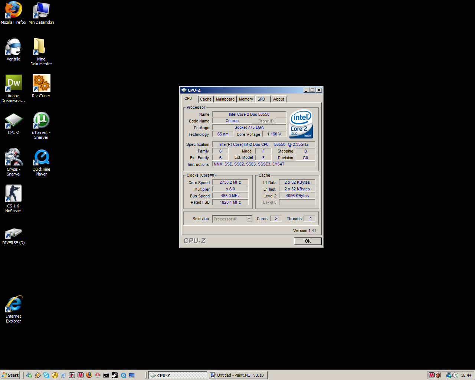Click Technology value 65 nm

(x=223, y=134)
